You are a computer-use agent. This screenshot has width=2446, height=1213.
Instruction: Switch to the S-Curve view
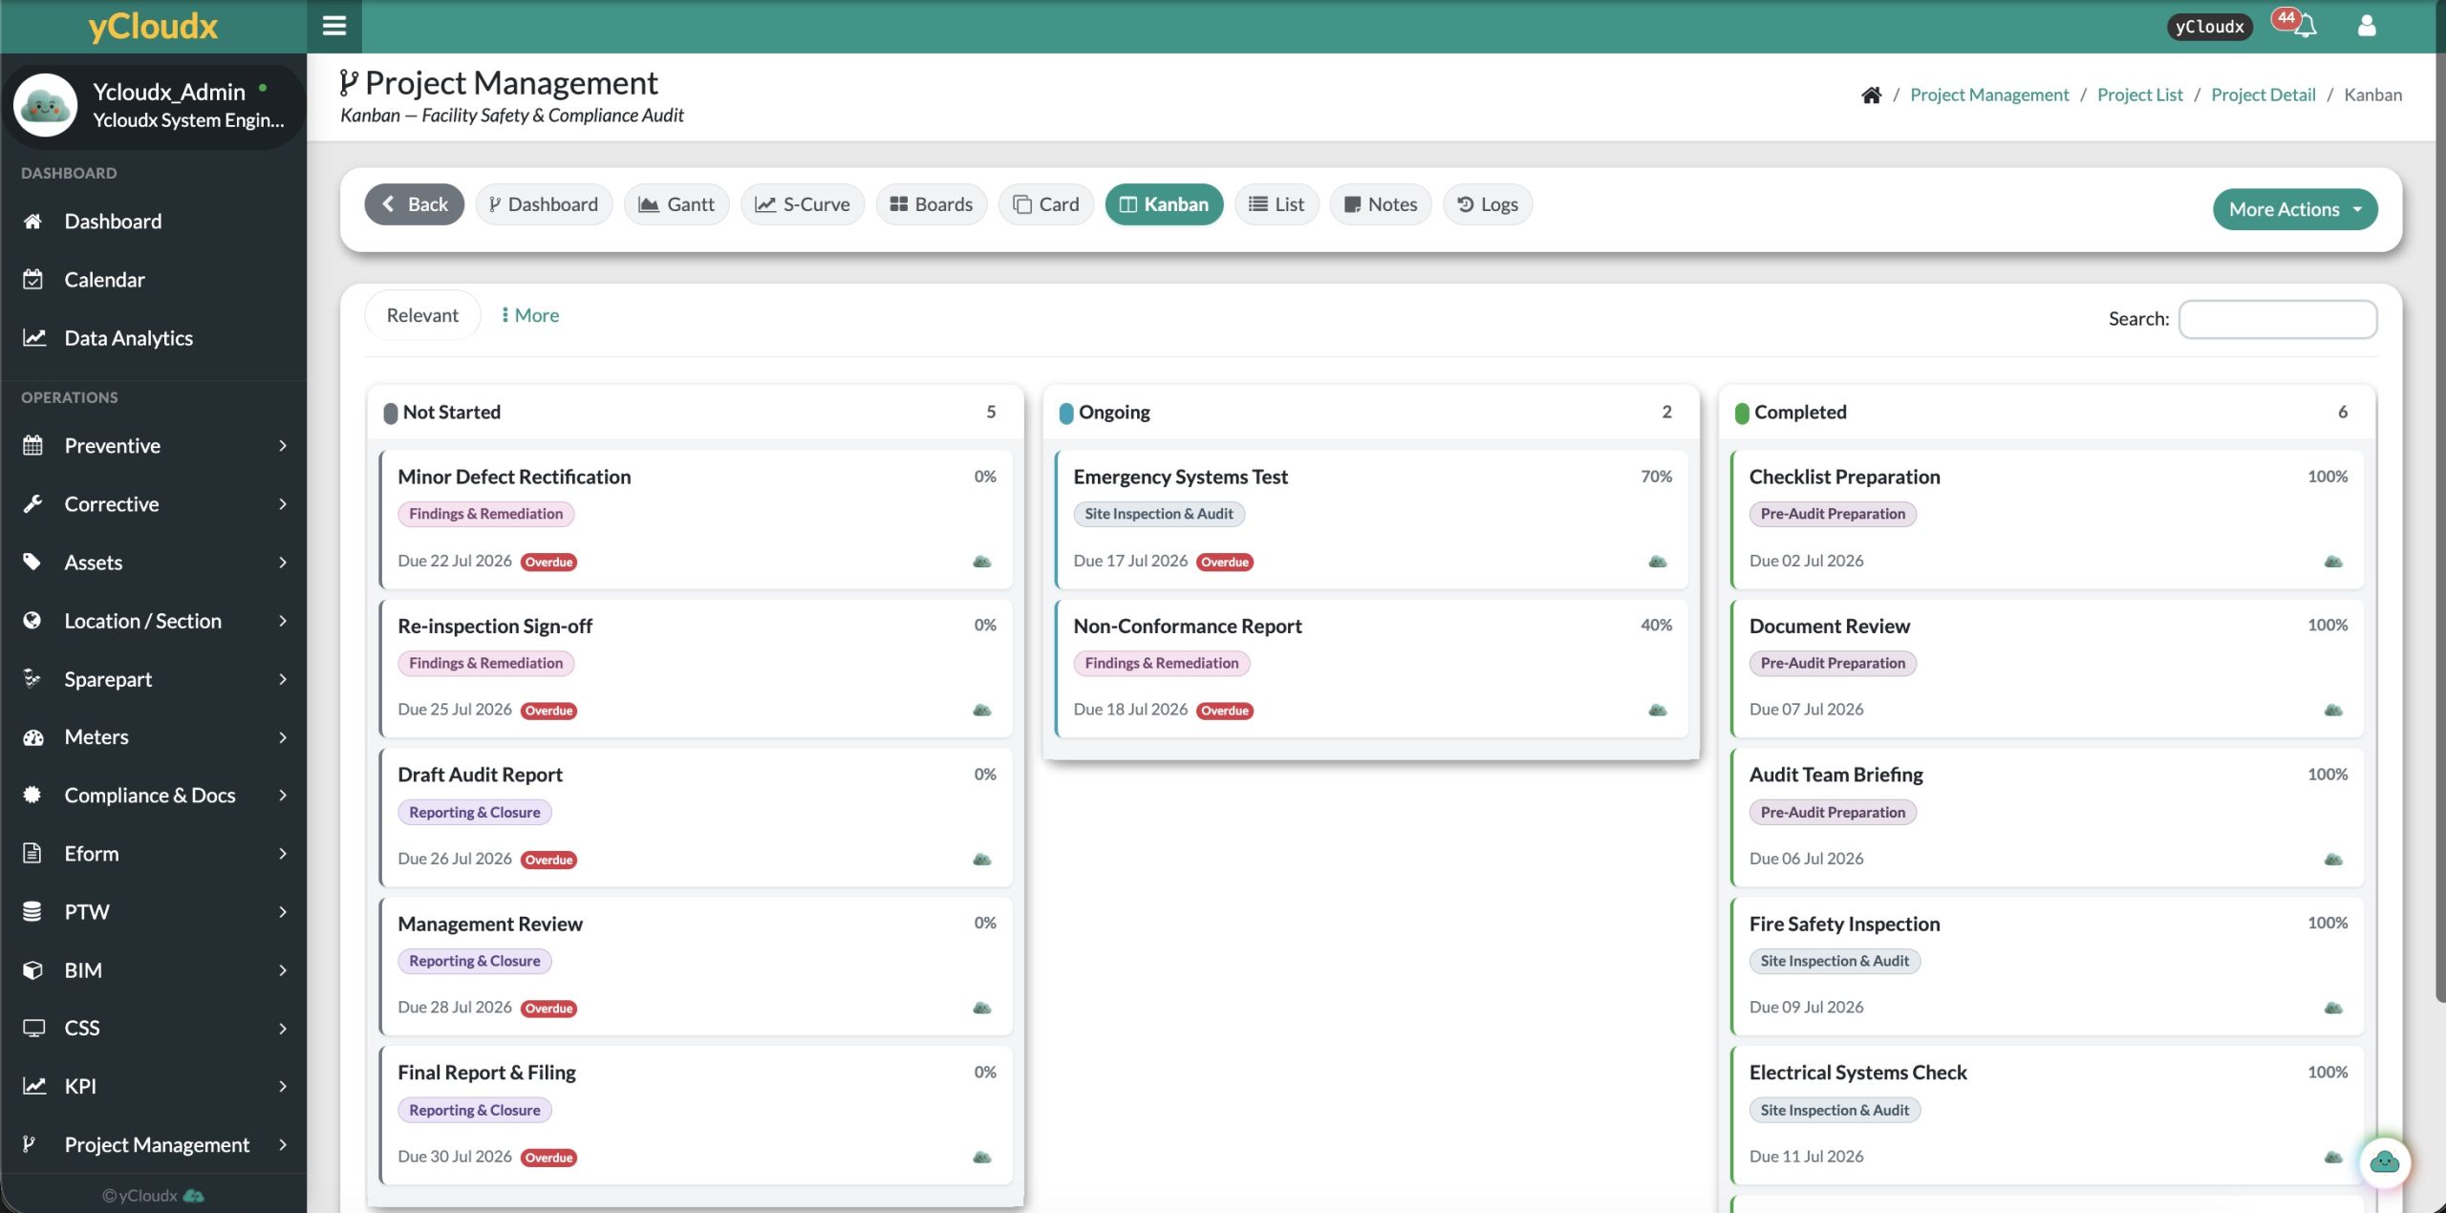tap(803, 204)
